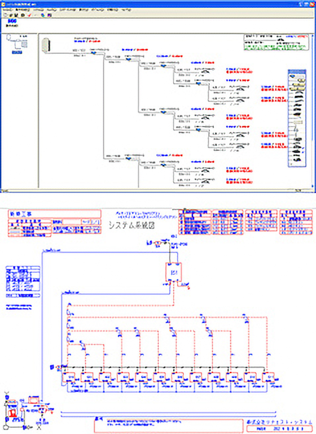Image resolution: width=316 pixels, height=434 pixels.
Task: Click the window close button
Action: (312, 4)
